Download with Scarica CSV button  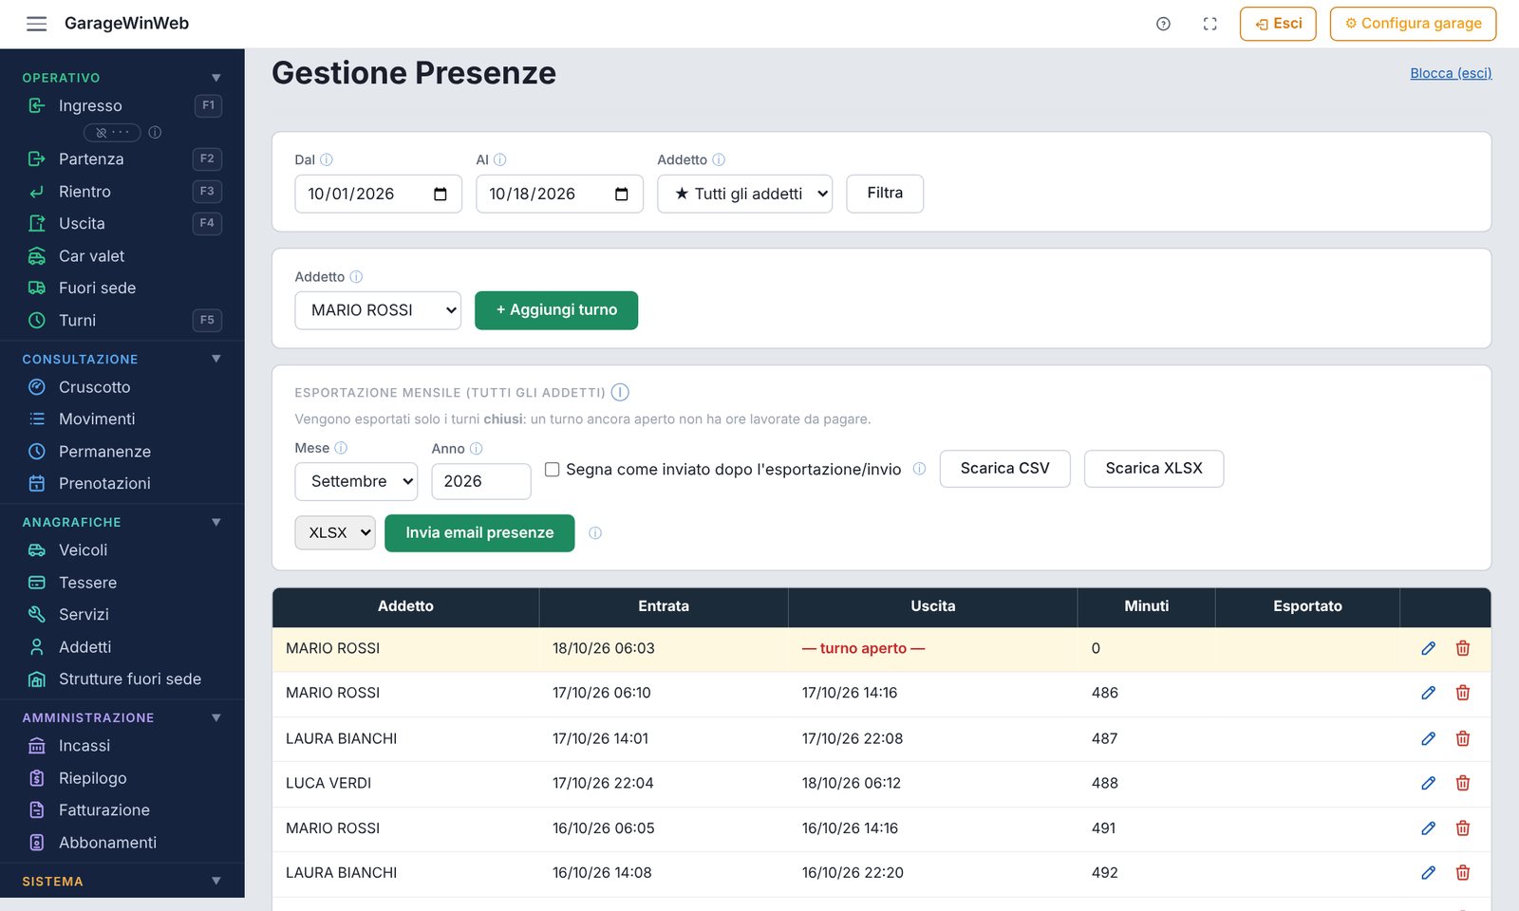click(x=1004, y=469)
